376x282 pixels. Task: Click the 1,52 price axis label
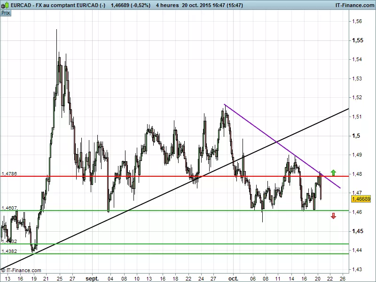tap(357, 97)
